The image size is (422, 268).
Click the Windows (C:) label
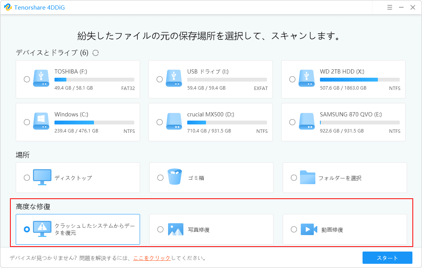click(x=71, y=114)
